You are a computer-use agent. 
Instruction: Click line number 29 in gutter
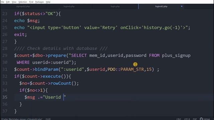click(x=5, y=55)
